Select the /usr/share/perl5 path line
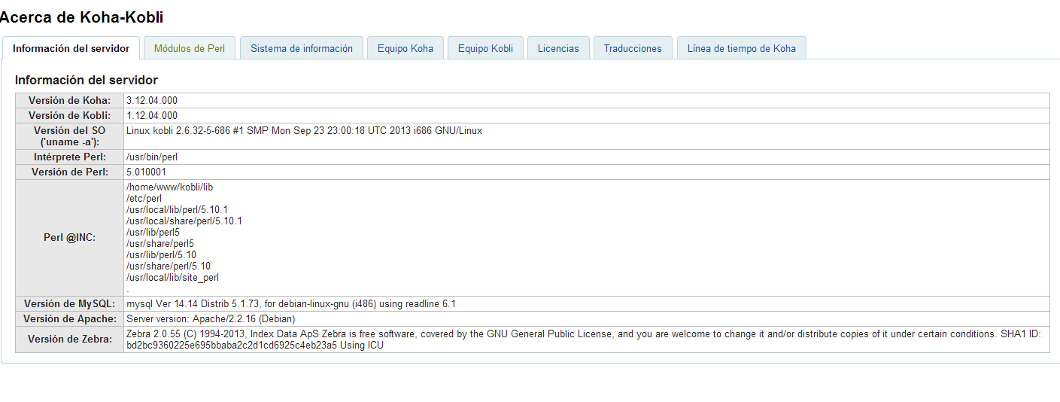This screenshot has height=402, width=1060. (x=160, y=243)
